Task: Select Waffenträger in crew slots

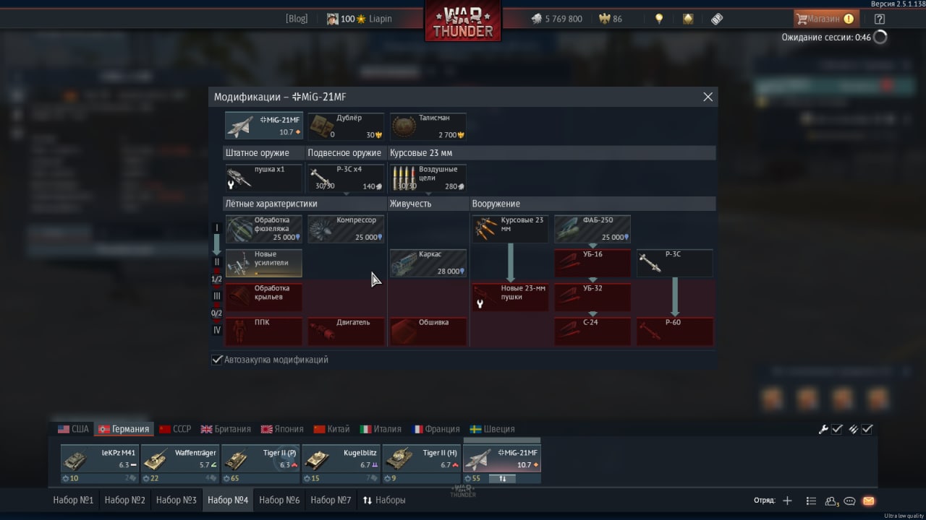Action: (179, 464)
